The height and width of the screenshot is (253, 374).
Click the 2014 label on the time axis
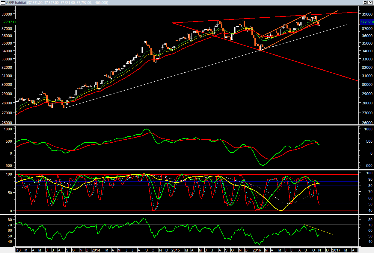click(96, 250)
